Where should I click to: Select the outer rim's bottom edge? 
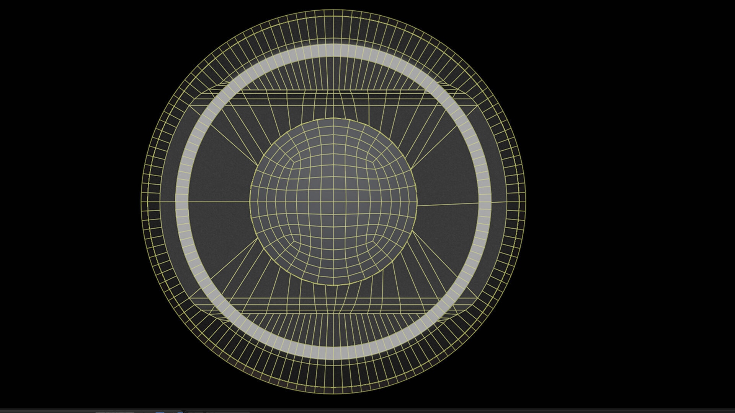pyautogui.click(x=333, y=379)
